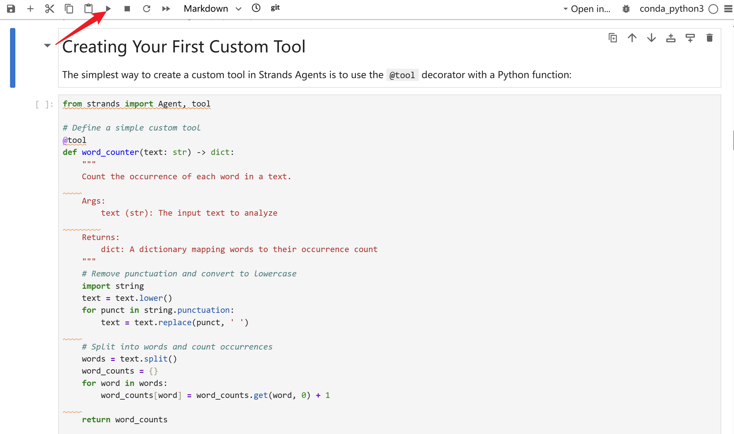Open the git toolbar button

click(x=275, y=8)
